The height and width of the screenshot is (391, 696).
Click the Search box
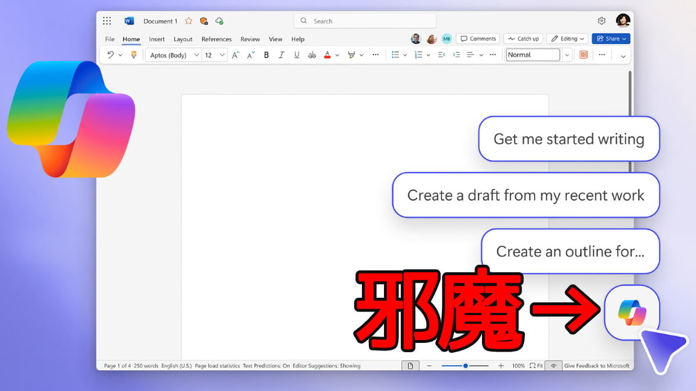click(365, 21)
